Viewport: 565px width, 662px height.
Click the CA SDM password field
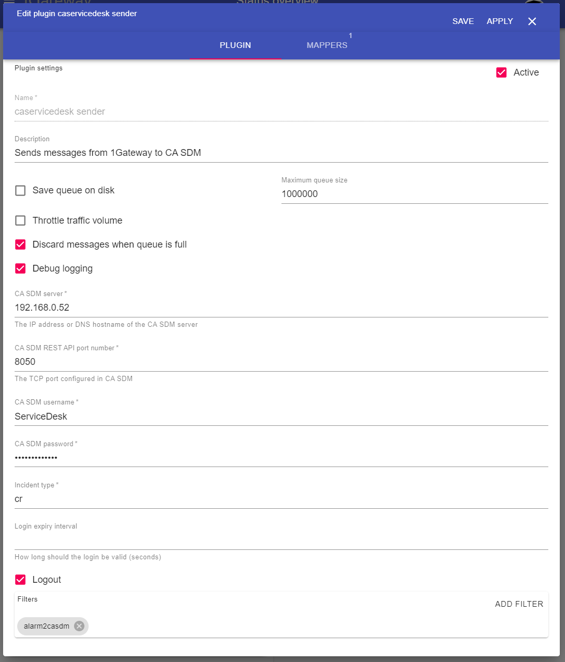point(281,458)
